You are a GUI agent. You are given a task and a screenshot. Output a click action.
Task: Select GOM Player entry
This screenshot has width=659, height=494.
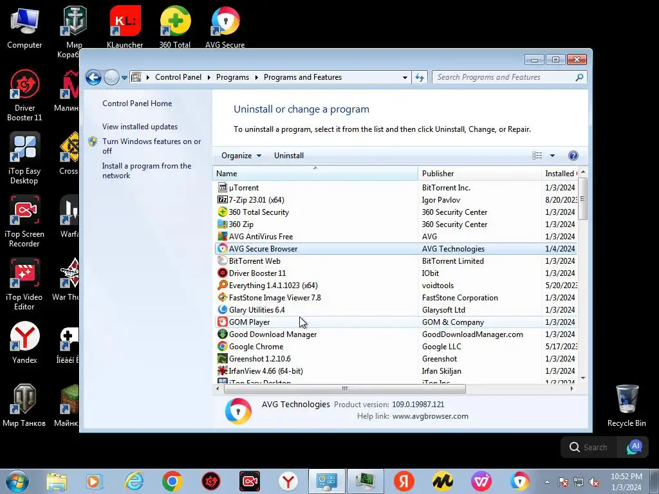click(x=396, y=322)
